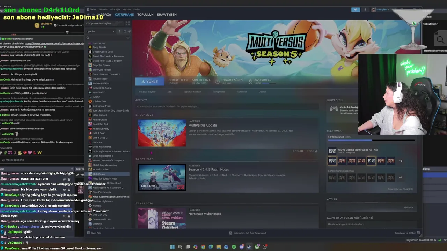
Task: Click the achievements progress bar
Action: pos(371,140)
